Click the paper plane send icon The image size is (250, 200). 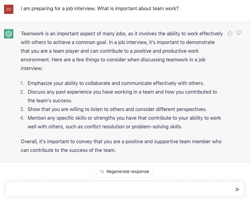click(x=237, y=189)
